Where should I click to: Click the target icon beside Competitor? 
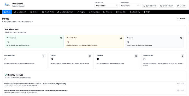(117, 12)
